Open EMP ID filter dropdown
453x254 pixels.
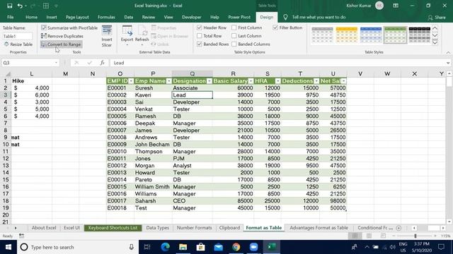[x=131, y=81]
